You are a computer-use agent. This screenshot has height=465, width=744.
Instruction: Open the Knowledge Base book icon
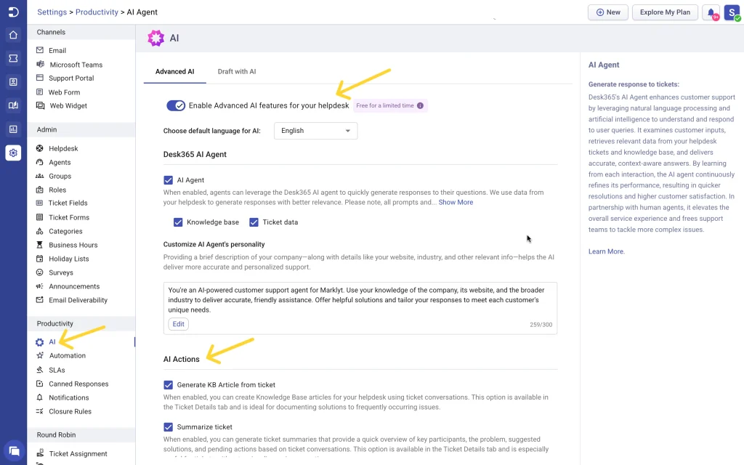13,105
